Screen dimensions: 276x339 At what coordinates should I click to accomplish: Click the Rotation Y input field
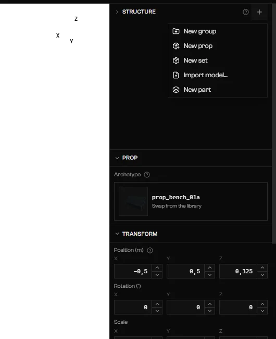click(185, 307)
